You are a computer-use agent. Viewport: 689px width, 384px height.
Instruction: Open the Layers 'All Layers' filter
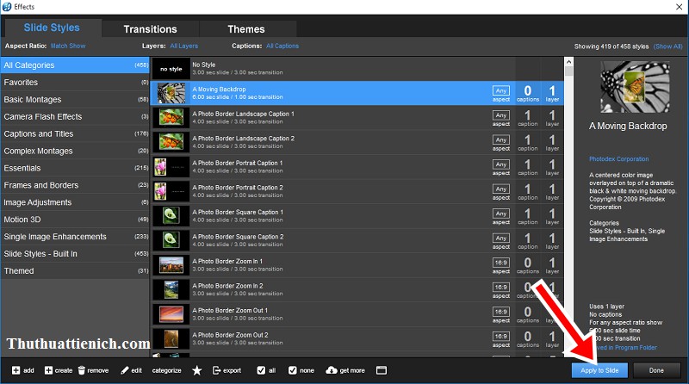183,46
